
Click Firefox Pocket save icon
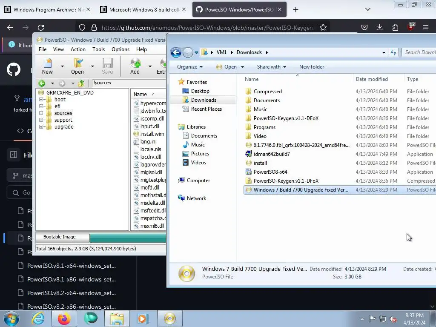(364, 27)
